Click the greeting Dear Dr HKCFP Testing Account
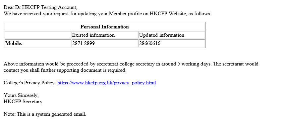The width and height of the screenshot is (281, 127). (x=40, y=7)
